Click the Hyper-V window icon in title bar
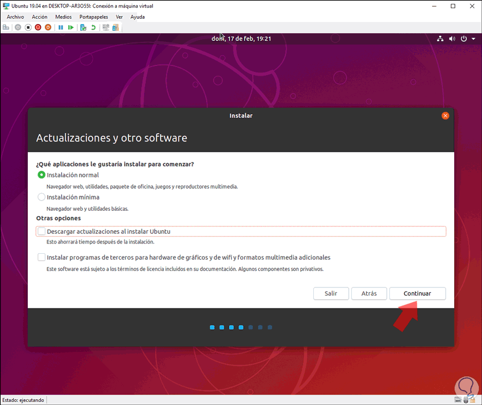The width and height of the screenshot is (482, 405). point(6,6)
